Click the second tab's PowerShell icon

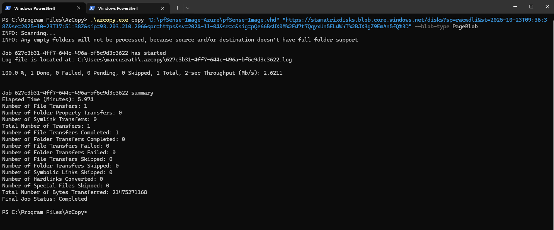pyautogui.click(x=92, y=8)
